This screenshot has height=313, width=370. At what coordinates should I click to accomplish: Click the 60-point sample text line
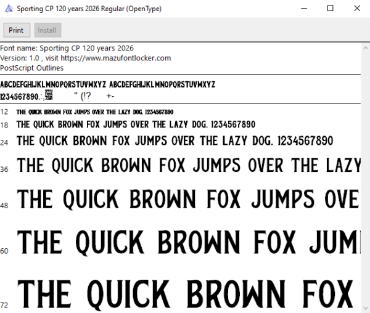click(x=189, y=243)
